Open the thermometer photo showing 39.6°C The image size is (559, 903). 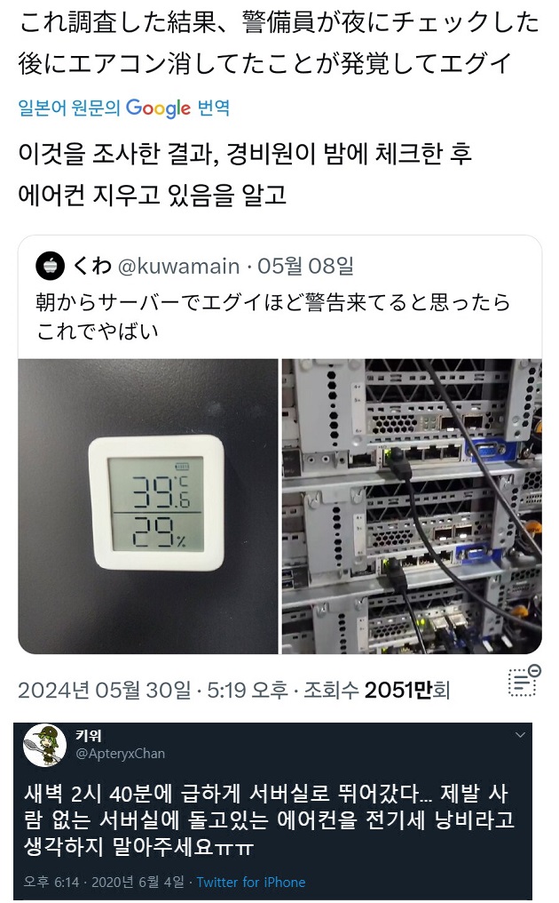(x=148, y=507)
